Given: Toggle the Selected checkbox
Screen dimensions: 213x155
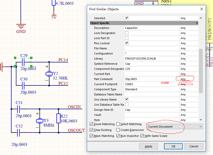Looking at the screenshot, I should pyautogui.click(x=127, y=18).
